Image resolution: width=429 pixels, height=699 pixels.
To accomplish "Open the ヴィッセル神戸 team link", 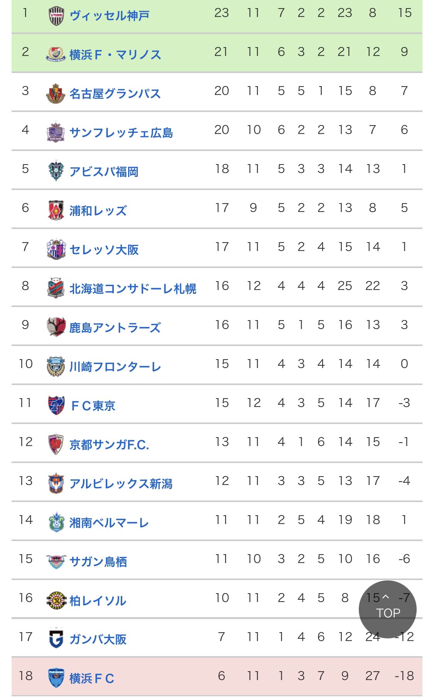I will [x=110, y=16].
